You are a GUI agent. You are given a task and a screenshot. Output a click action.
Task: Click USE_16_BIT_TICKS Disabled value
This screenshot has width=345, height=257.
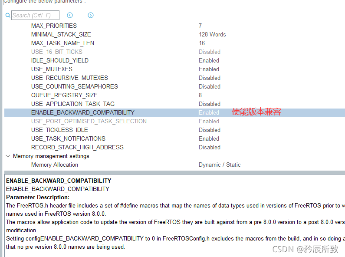click(x=210, y=52)
